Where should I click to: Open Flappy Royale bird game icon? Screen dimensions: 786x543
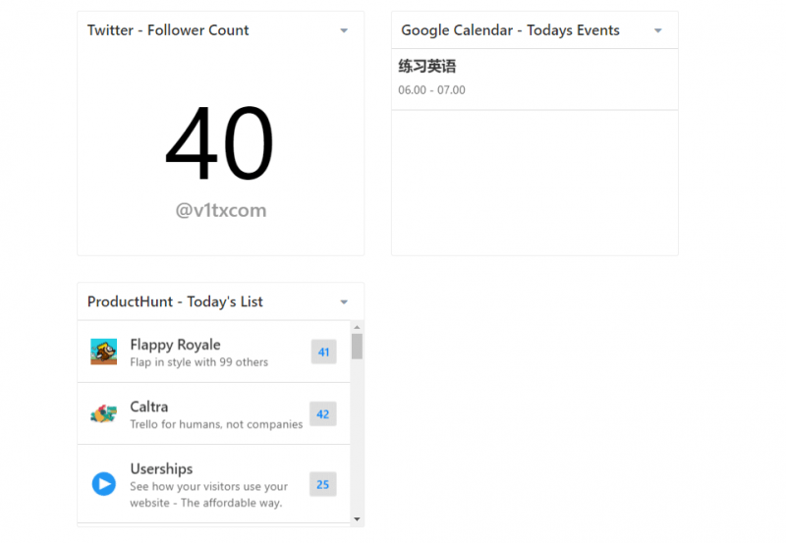tap(104, 352)
